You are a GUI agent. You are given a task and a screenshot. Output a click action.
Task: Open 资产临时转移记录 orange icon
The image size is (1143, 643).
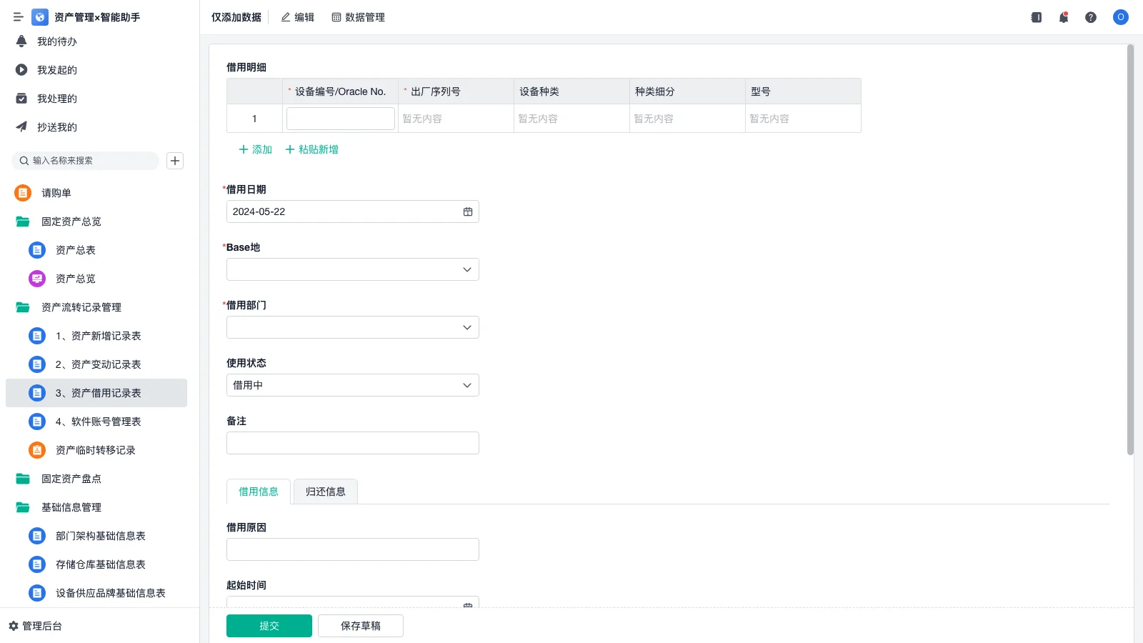tap(37, 450)
